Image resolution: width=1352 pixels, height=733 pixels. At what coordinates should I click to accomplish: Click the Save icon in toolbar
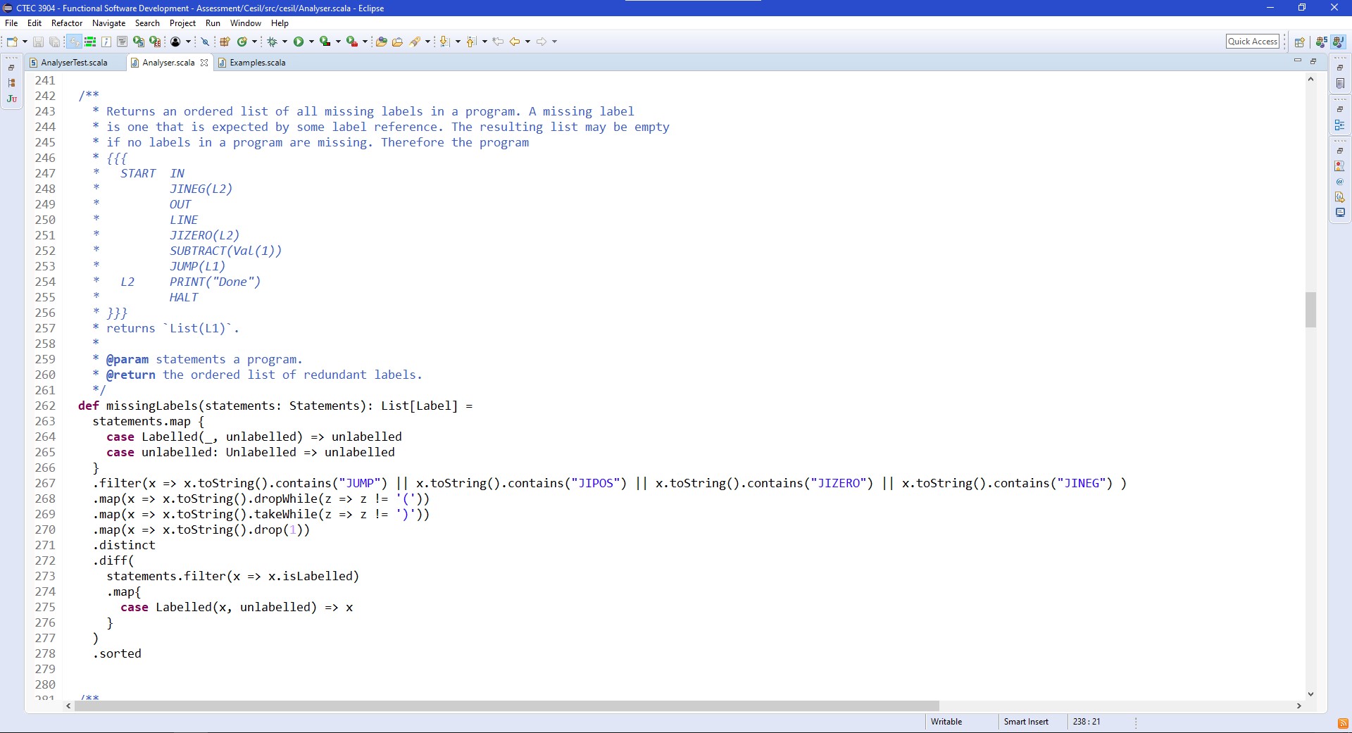(38, 42)
